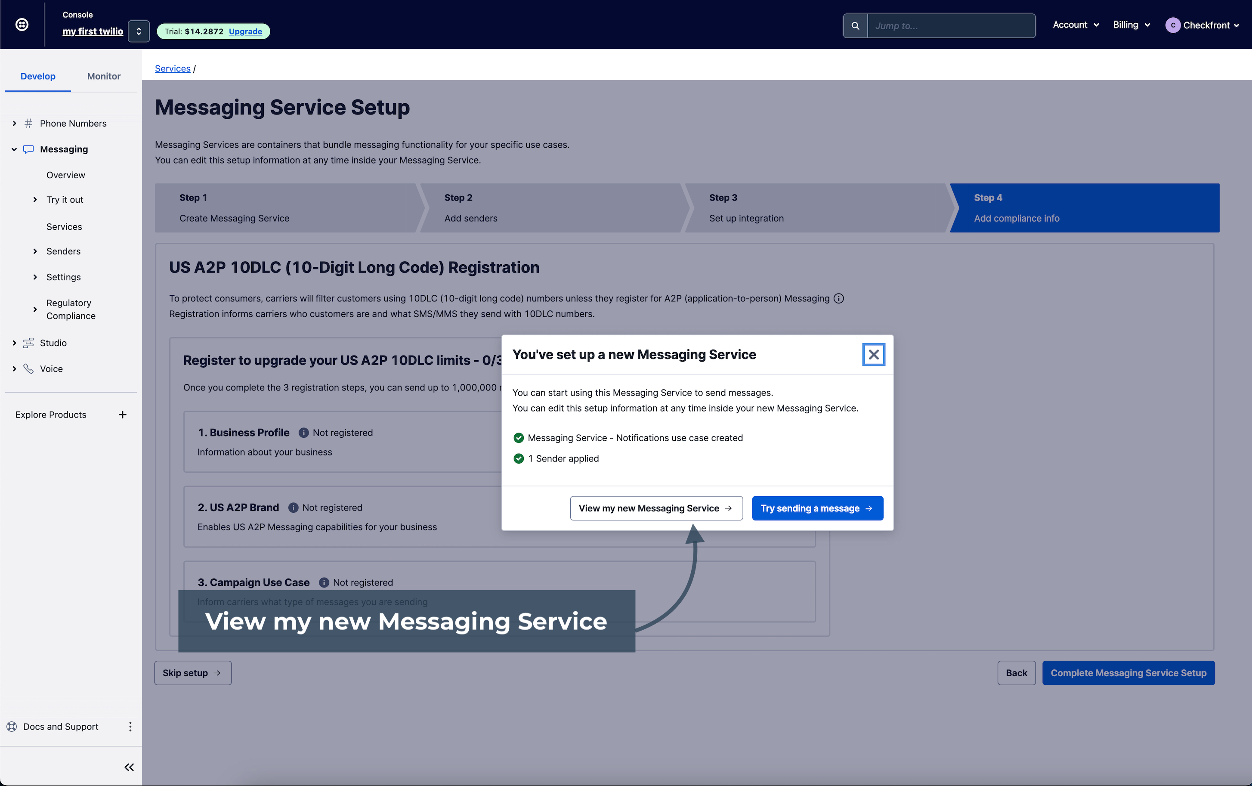The image size is (1252, 786).
Task: Open Explore Products
Action: (51, 415)
